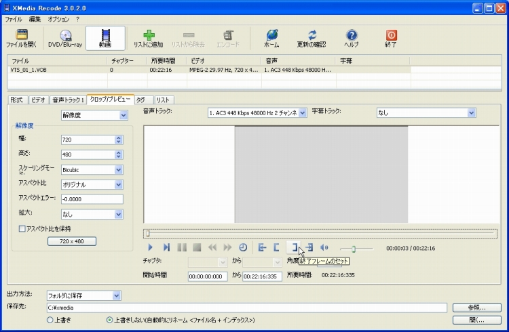Mute audio with the speaker icon
This screenshot has width=509, height=332.
[324, 248]
